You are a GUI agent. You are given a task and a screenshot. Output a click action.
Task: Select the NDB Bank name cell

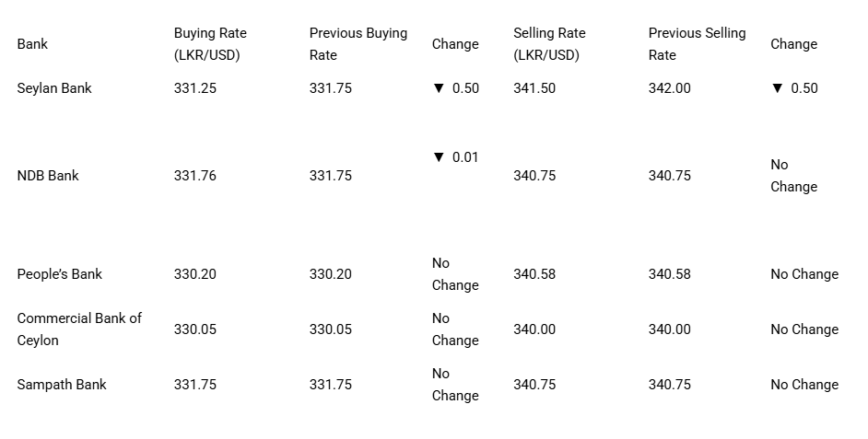click(48, 176)
